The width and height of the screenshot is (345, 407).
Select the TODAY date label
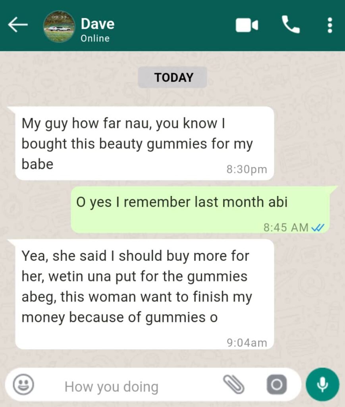pyautogui.click(x=173, y=78)
